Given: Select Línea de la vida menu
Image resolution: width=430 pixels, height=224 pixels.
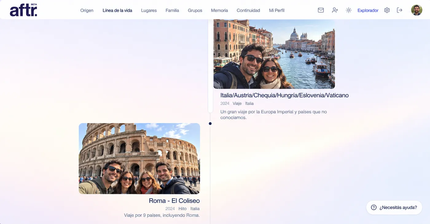Looking at the screenshot, I should click(117, 10).
